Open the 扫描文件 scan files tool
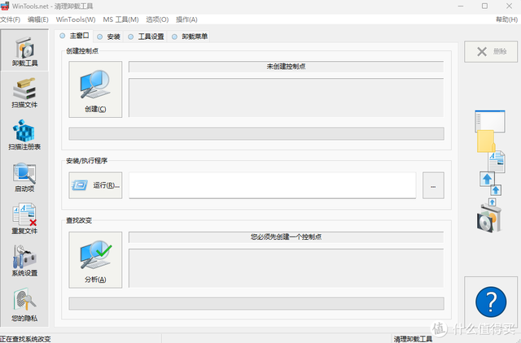Screen dimensions: 521x343 pos(24,93)
